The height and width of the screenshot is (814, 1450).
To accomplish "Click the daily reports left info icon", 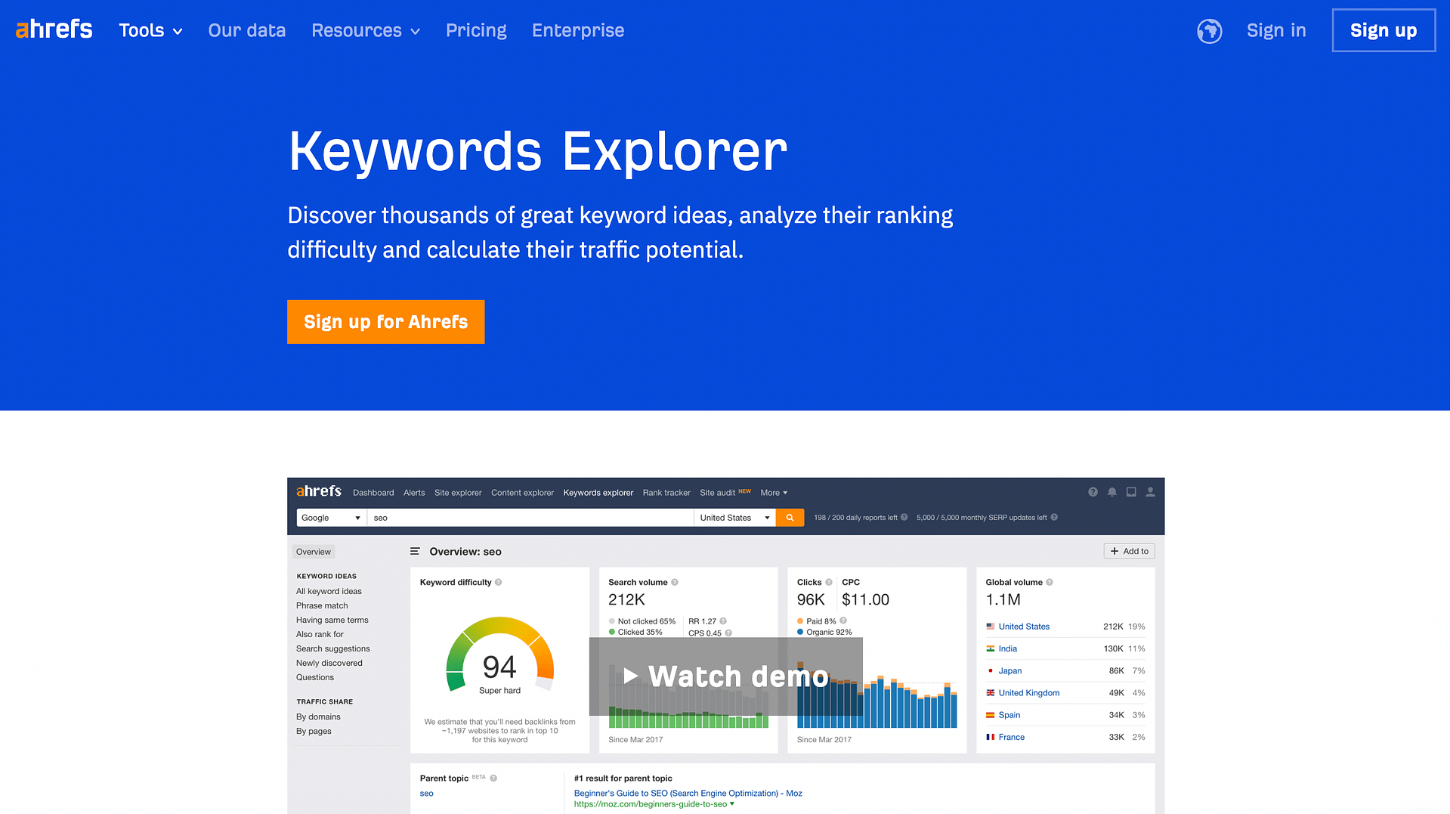I will pos(904,518).
